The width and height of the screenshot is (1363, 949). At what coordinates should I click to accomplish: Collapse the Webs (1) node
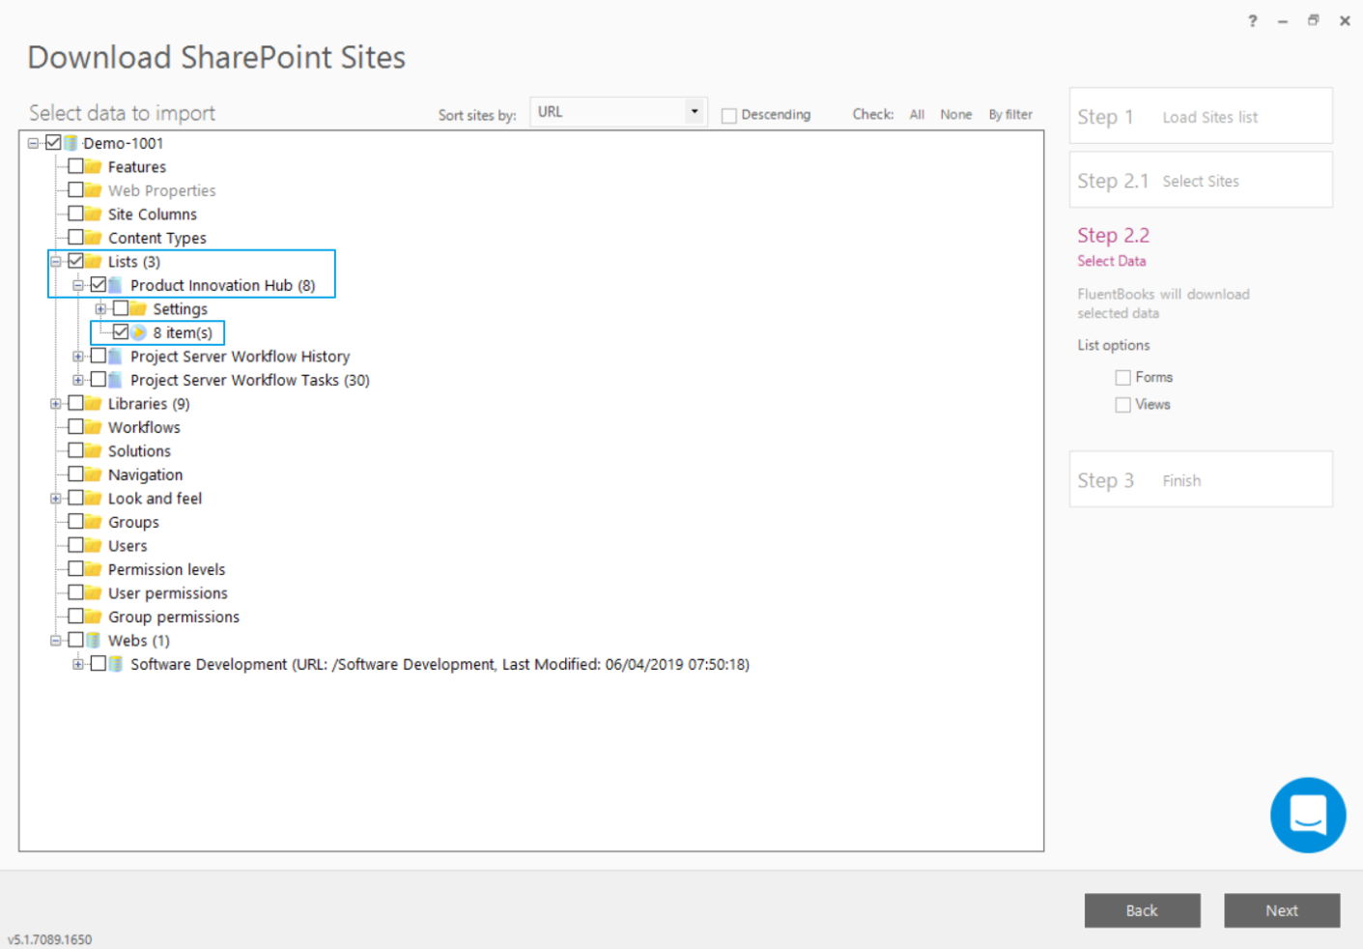56,640
